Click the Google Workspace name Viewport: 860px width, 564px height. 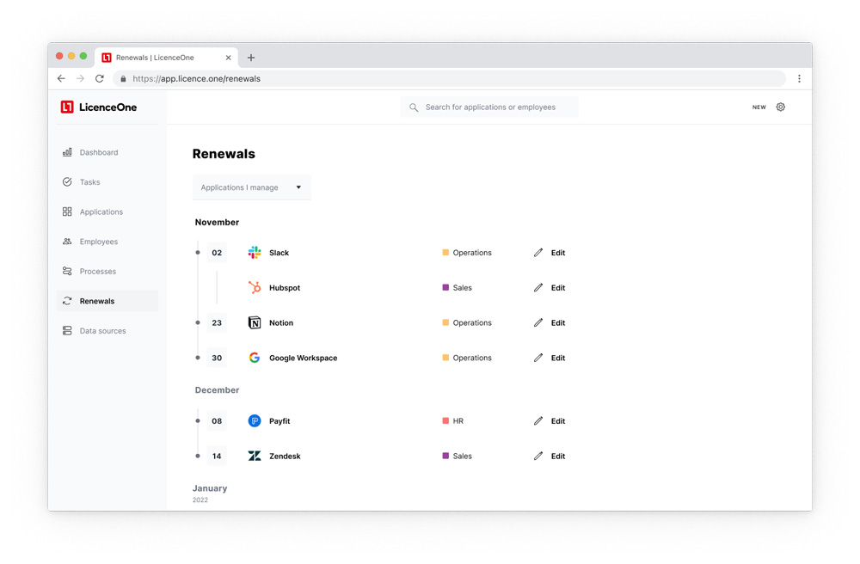304,358
